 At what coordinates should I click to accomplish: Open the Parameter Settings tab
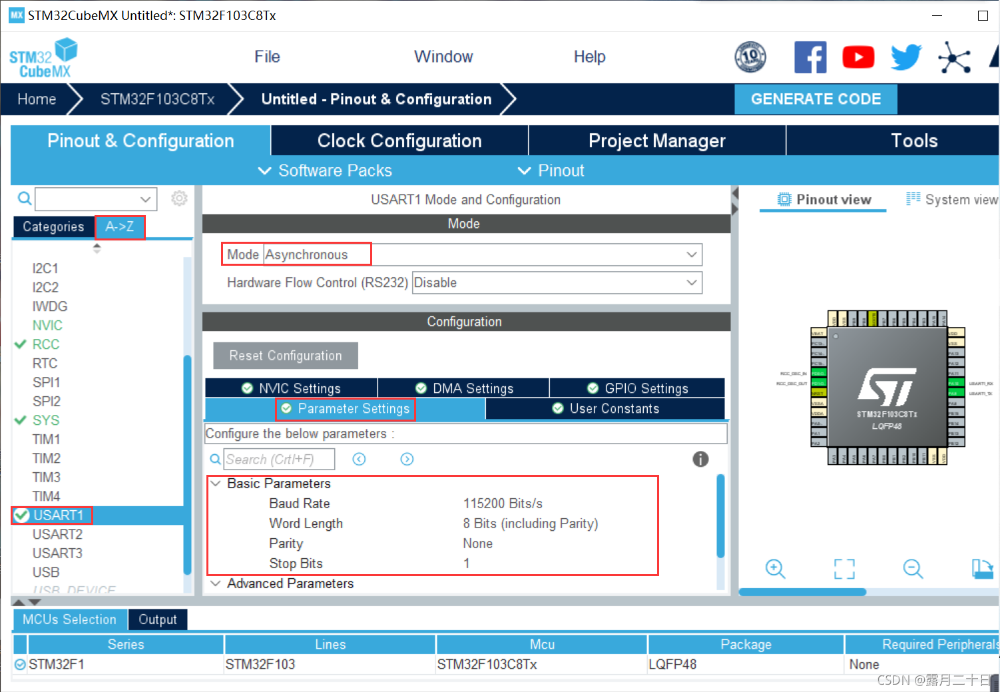click(x=345, y=409)
